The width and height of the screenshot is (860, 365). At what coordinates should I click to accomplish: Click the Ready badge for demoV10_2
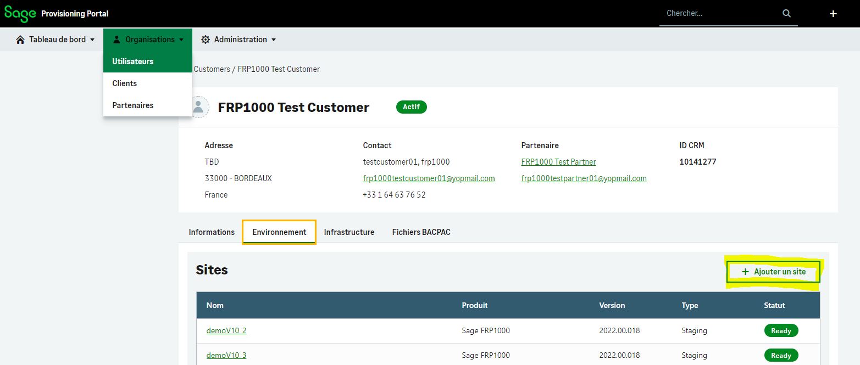tap(781, 330)
